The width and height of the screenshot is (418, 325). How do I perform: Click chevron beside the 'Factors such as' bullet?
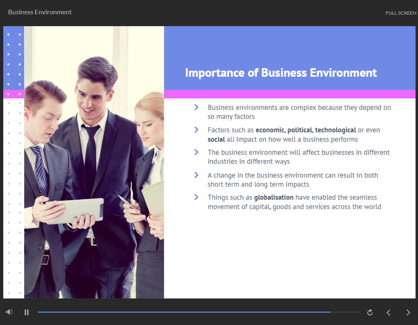[196, 129]
